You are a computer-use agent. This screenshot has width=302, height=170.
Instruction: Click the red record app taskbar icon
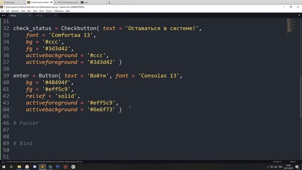tap(66, 167)
